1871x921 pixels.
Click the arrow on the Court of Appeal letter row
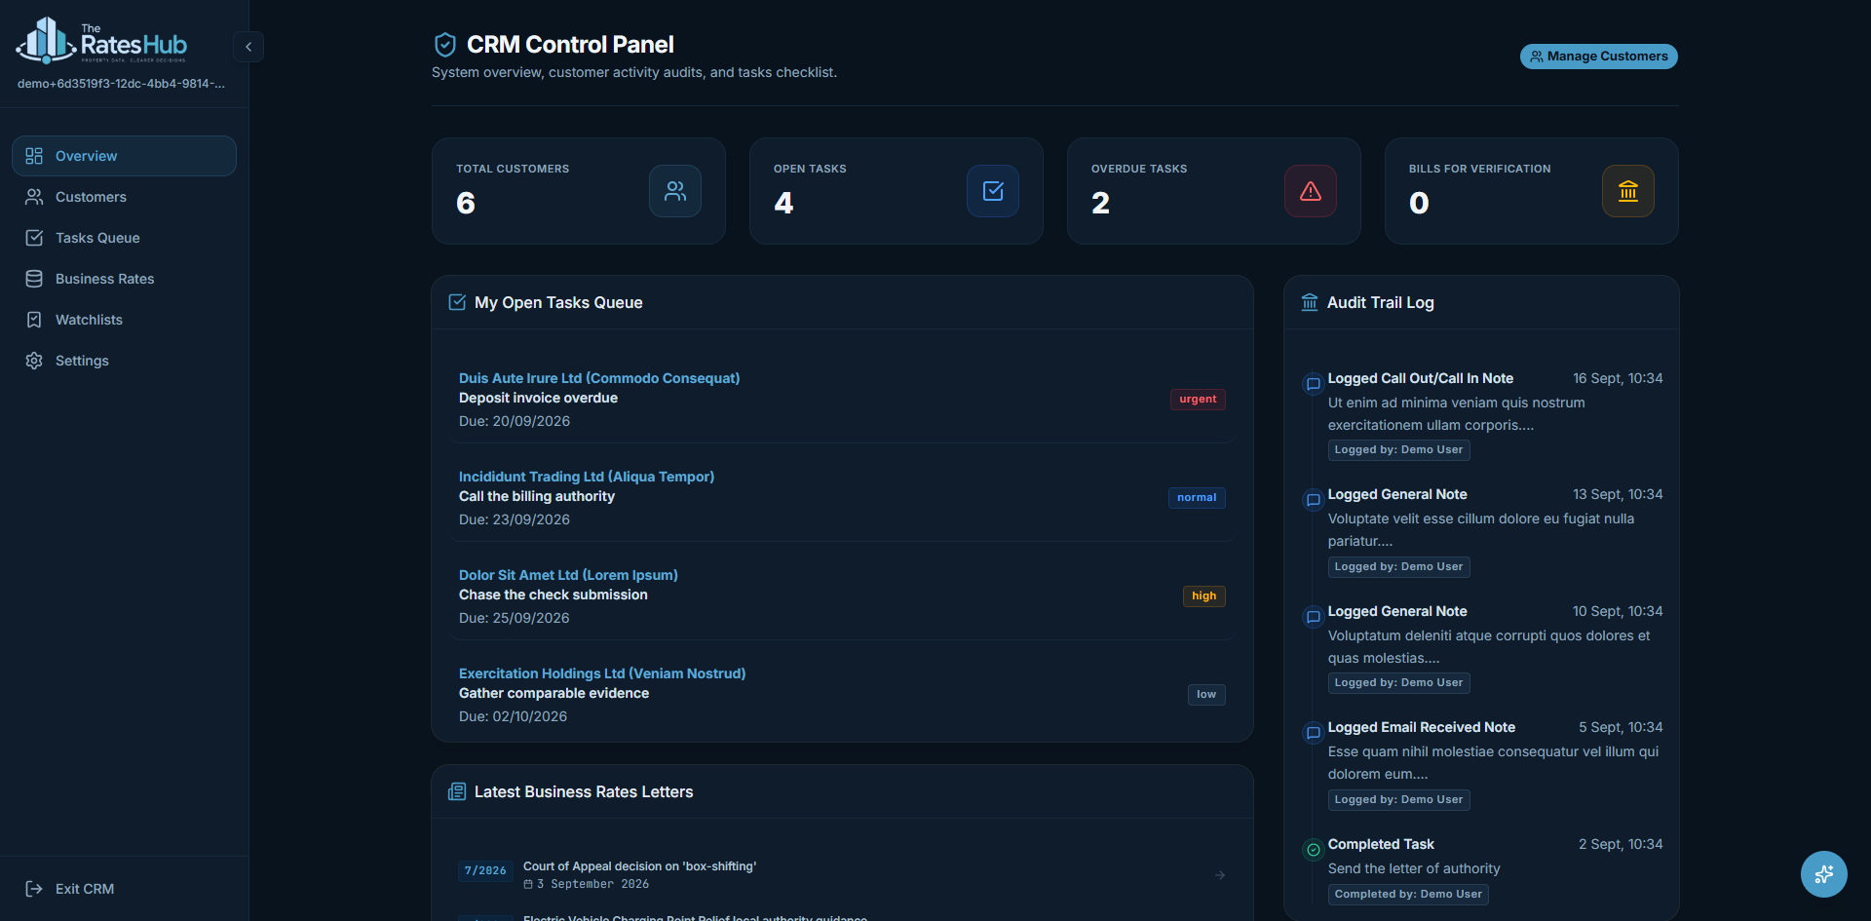pyautogui.click(x=1220, y=875)
